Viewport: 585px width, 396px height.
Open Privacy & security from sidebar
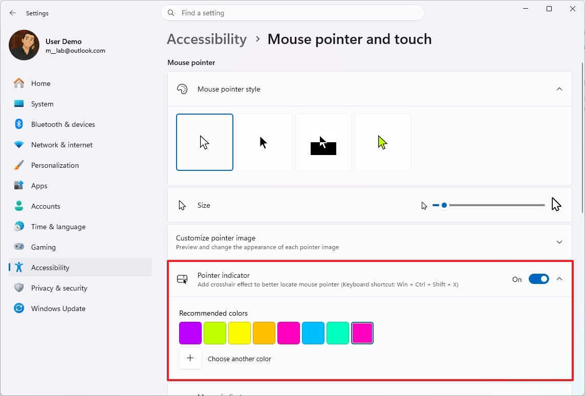coord(18,288)
